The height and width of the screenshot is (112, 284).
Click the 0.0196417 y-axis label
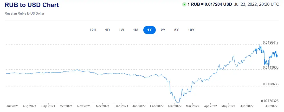[271, 42]
